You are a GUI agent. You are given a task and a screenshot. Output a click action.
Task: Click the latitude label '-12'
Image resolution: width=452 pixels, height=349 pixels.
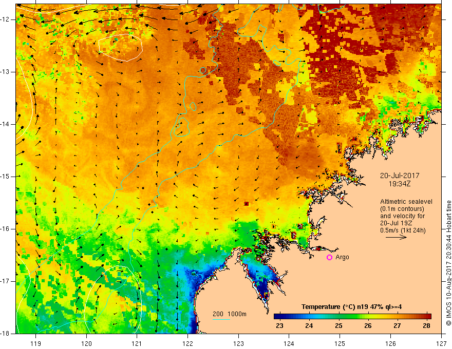click(5, 20)
